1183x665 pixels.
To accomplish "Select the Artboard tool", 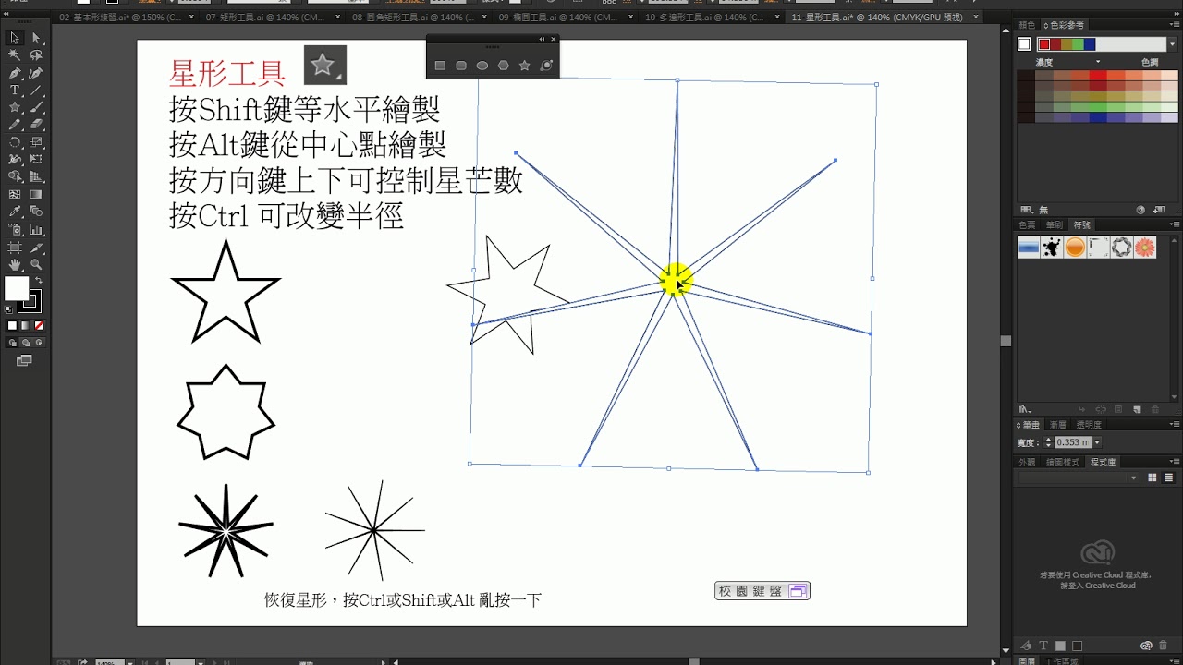I will (x=15, y=248).
